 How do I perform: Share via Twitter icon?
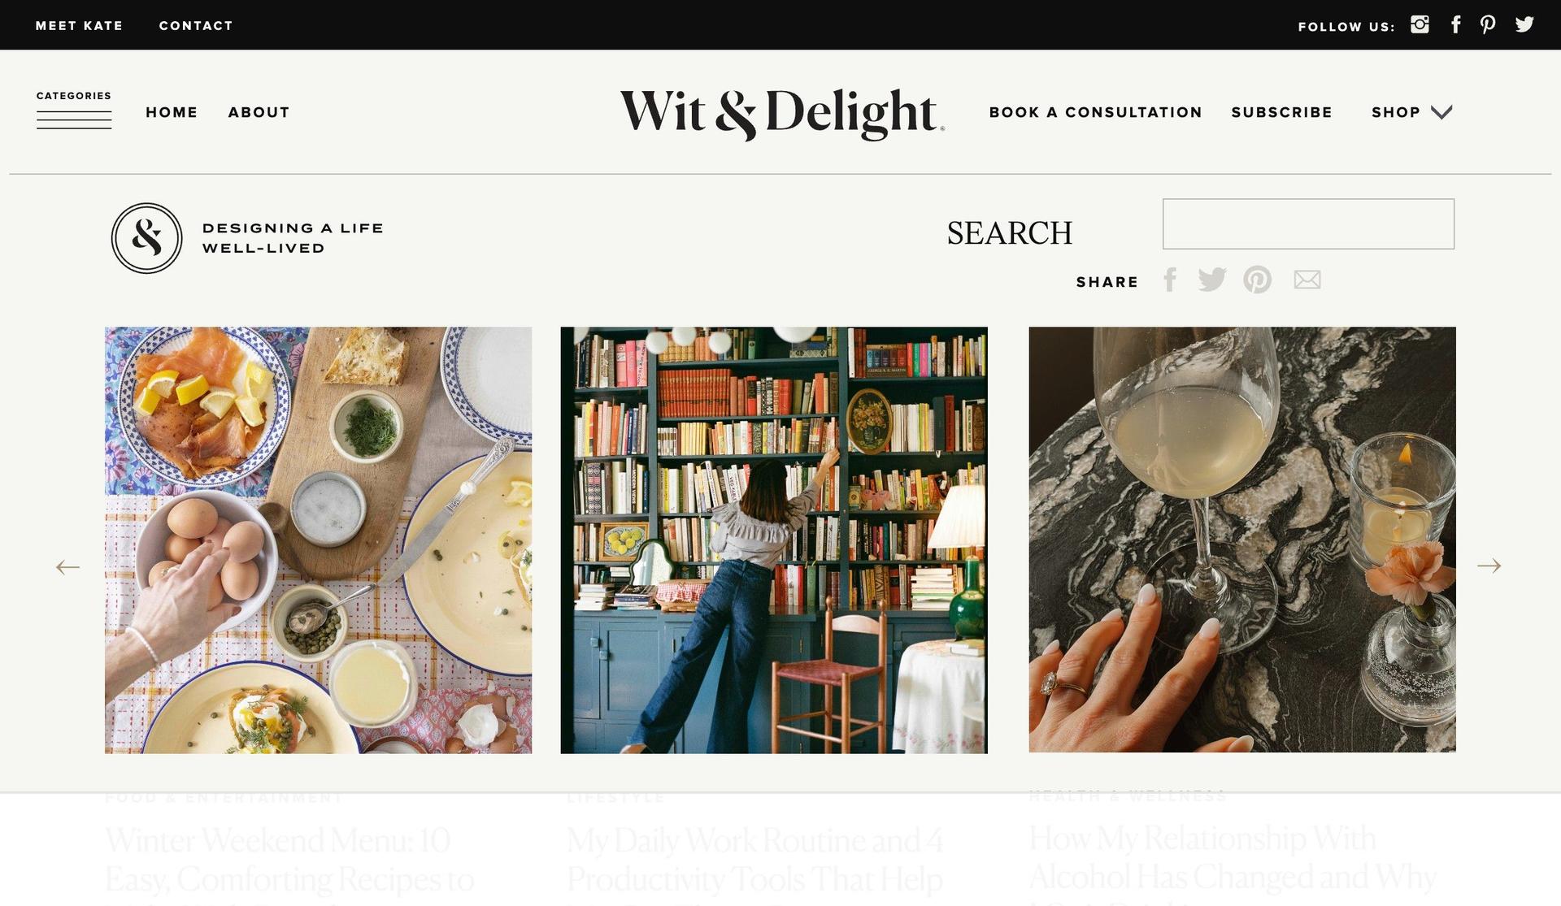(1212, 280)
